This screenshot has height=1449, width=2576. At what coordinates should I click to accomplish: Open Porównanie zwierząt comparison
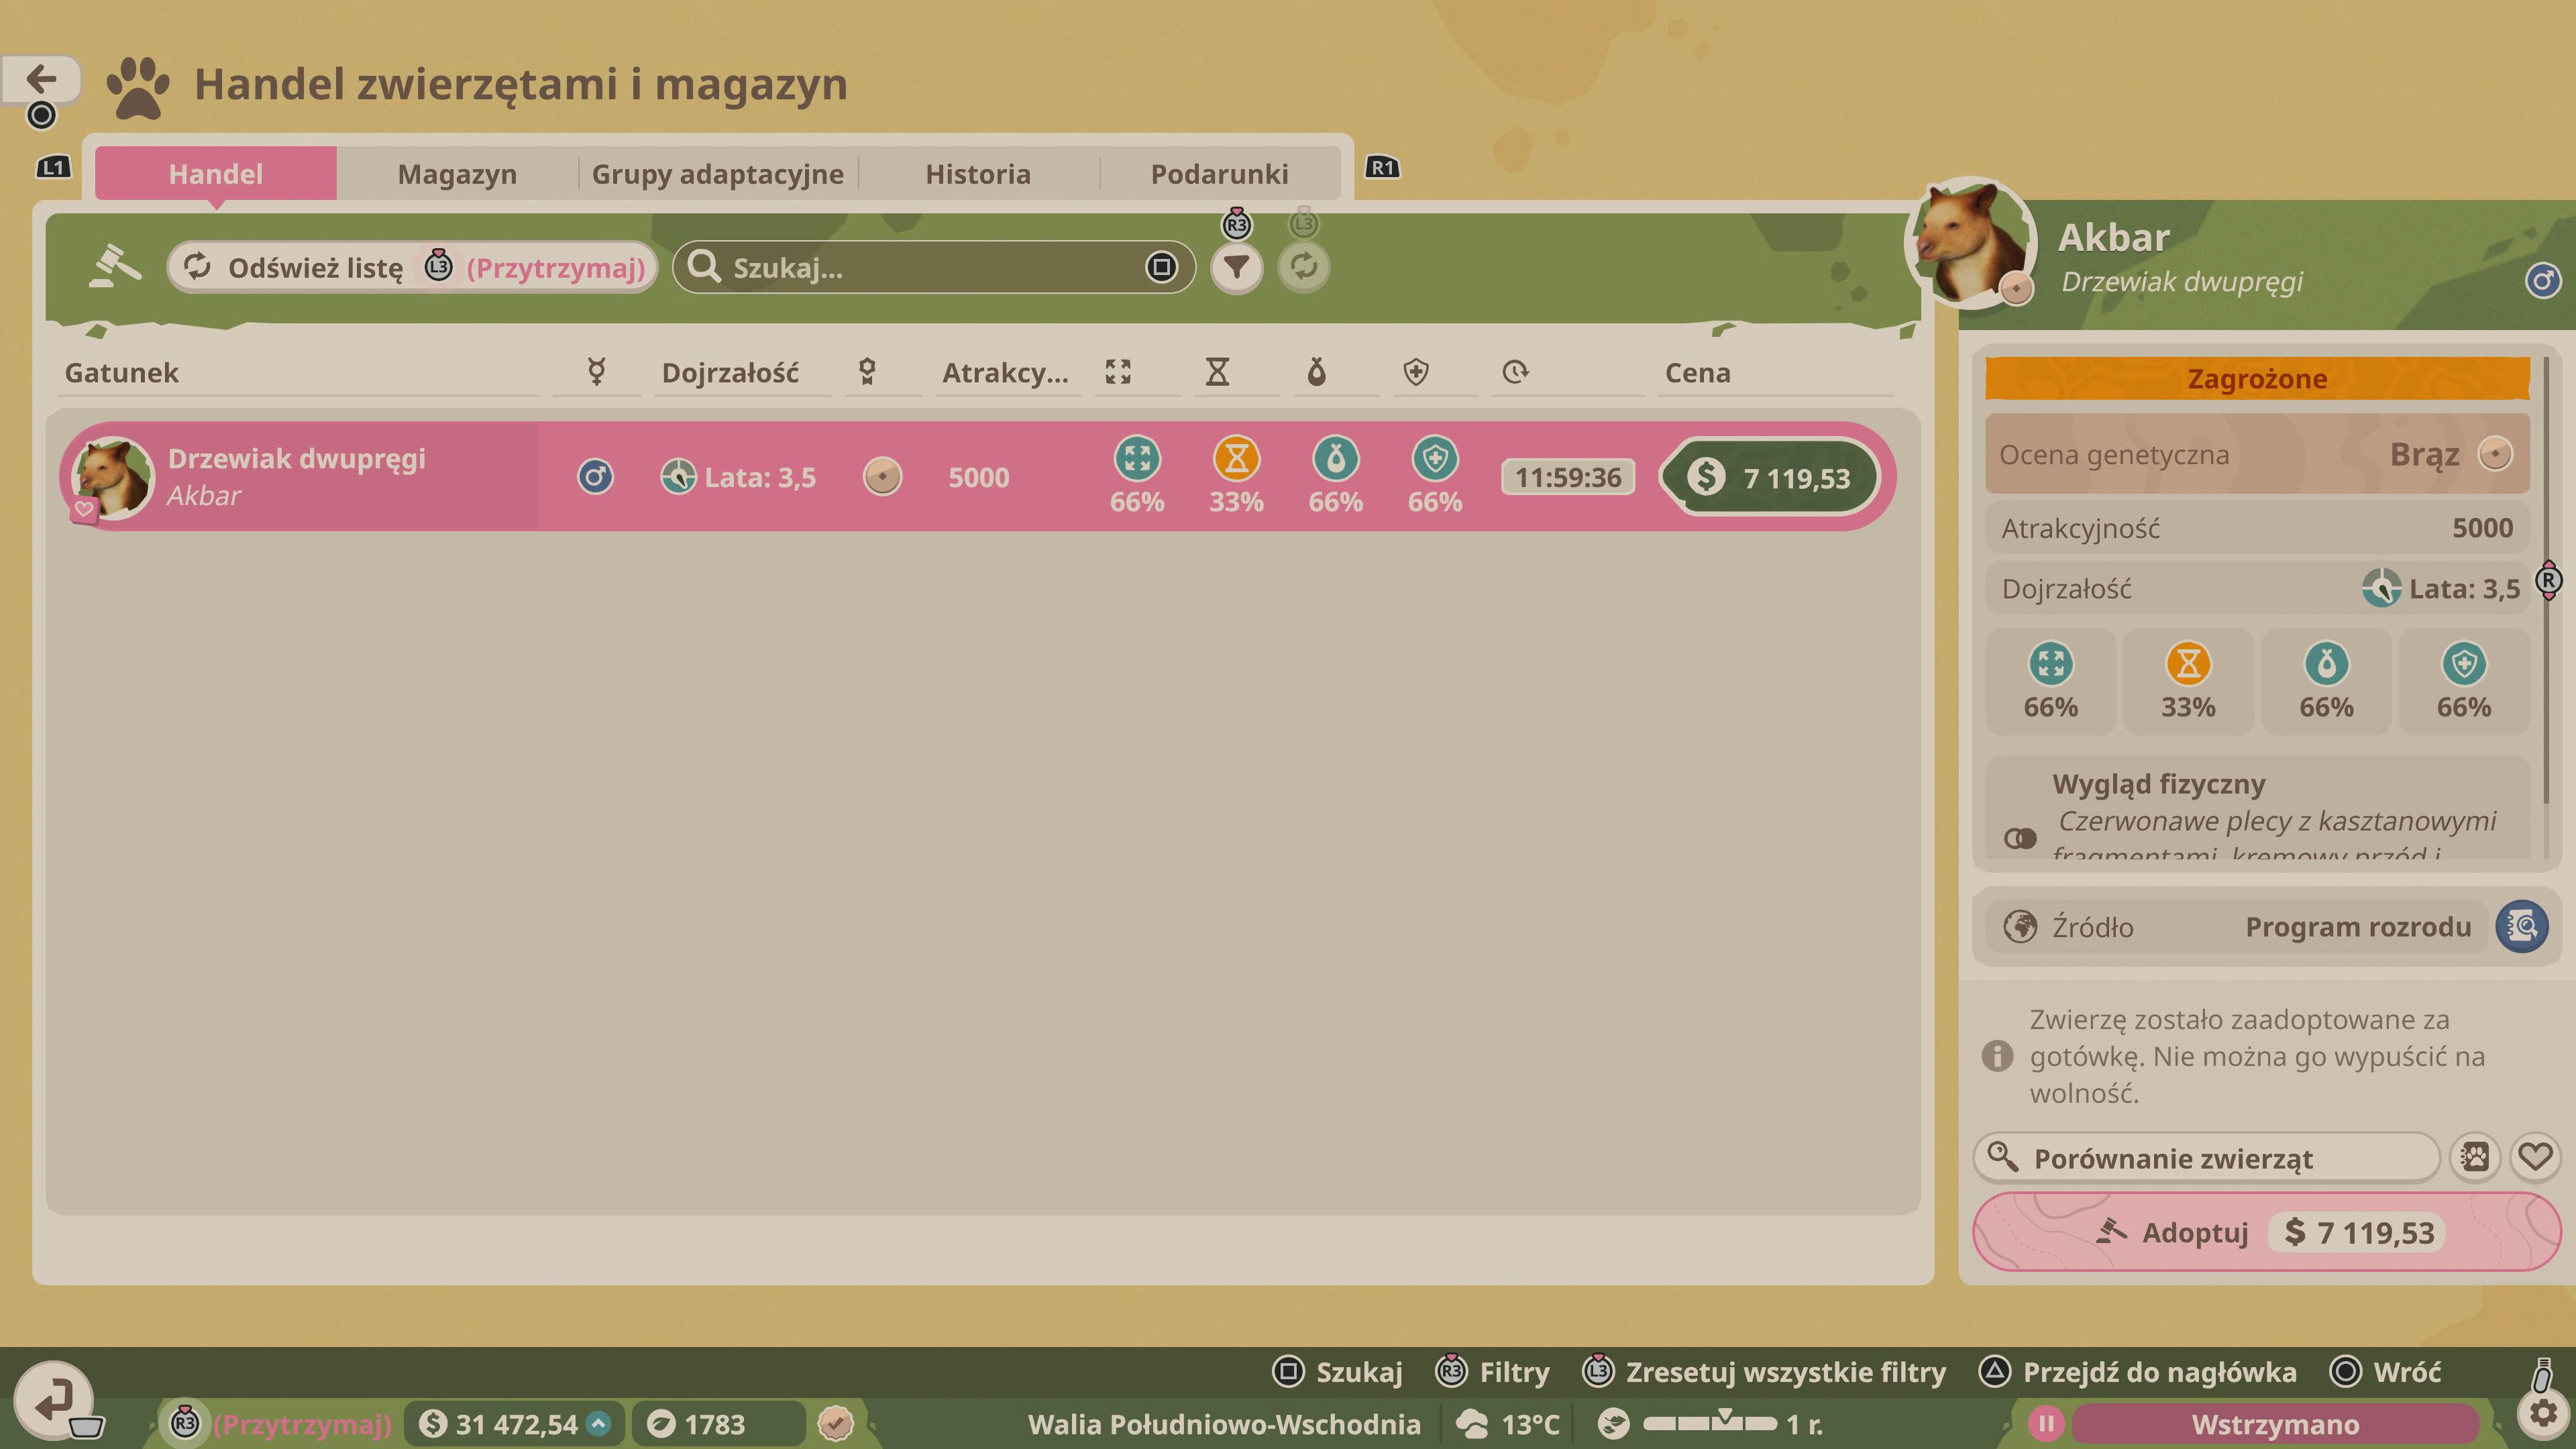[x=2207, y=1158]
